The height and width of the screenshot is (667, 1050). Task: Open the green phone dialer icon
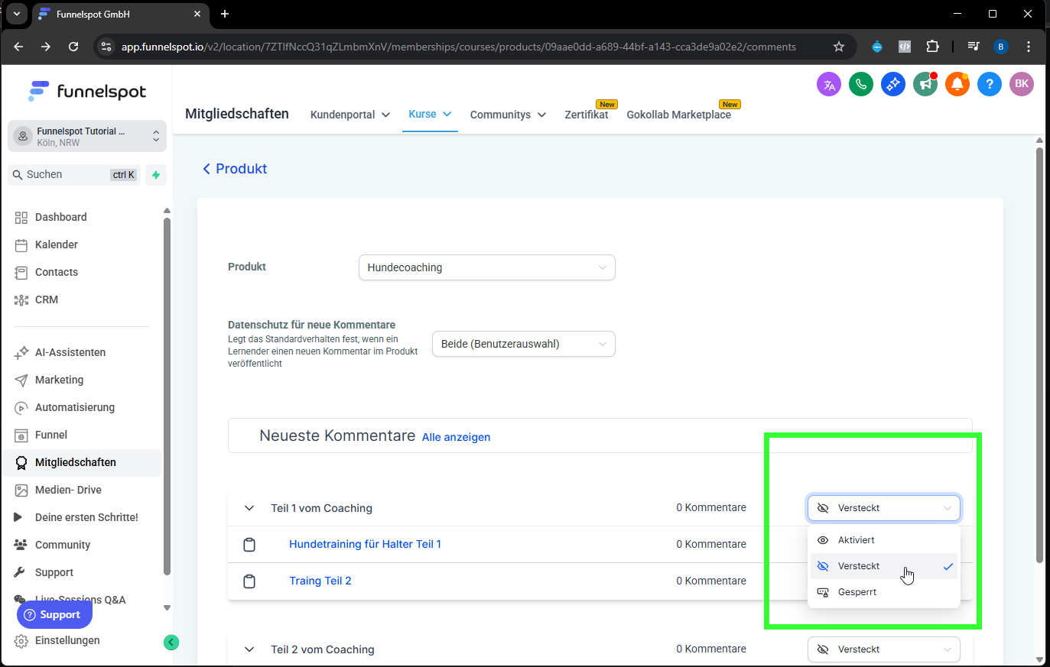861,84
